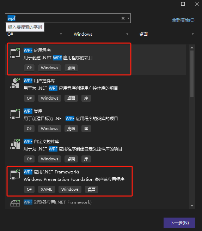Maximize the dialog window
The width and height of the screenshot is (202, 231).
click(183, 4)
